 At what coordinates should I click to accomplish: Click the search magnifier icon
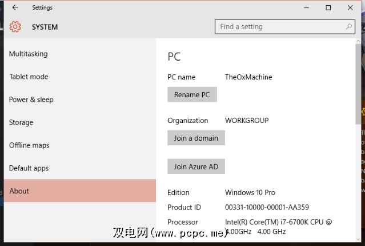point(348,26)
